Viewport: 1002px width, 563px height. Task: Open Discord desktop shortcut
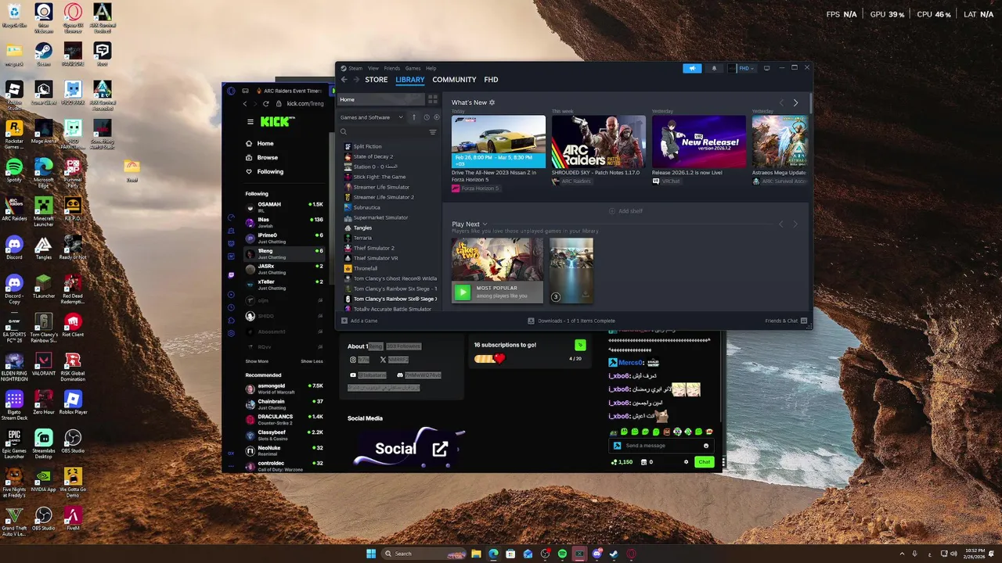click(14, 248)
